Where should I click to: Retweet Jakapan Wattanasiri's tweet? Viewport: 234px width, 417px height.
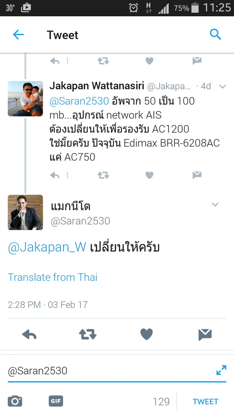click(103, 175)
